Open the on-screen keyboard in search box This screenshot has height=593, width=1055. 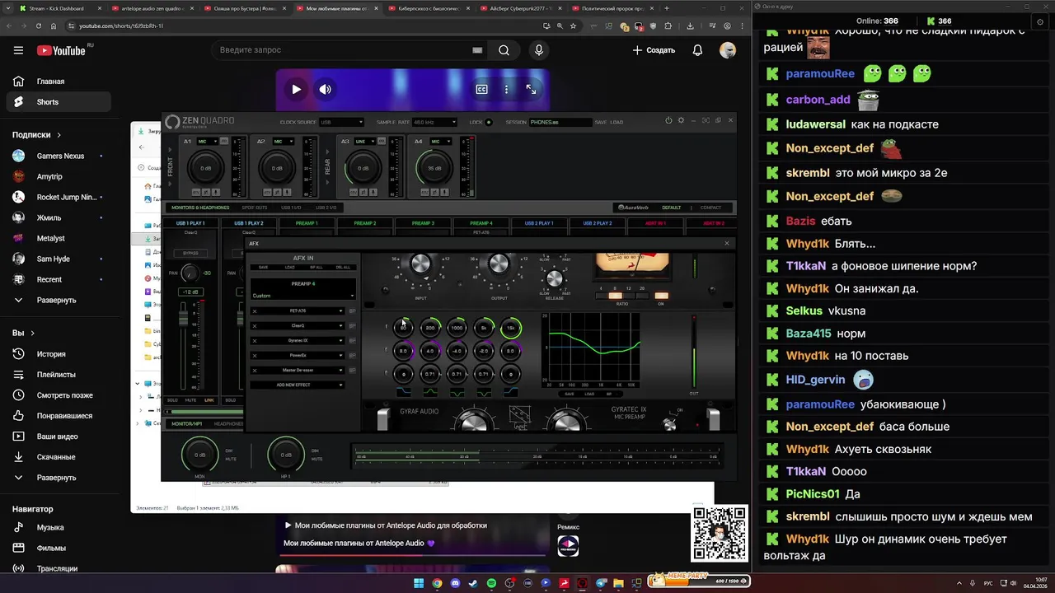477,50
